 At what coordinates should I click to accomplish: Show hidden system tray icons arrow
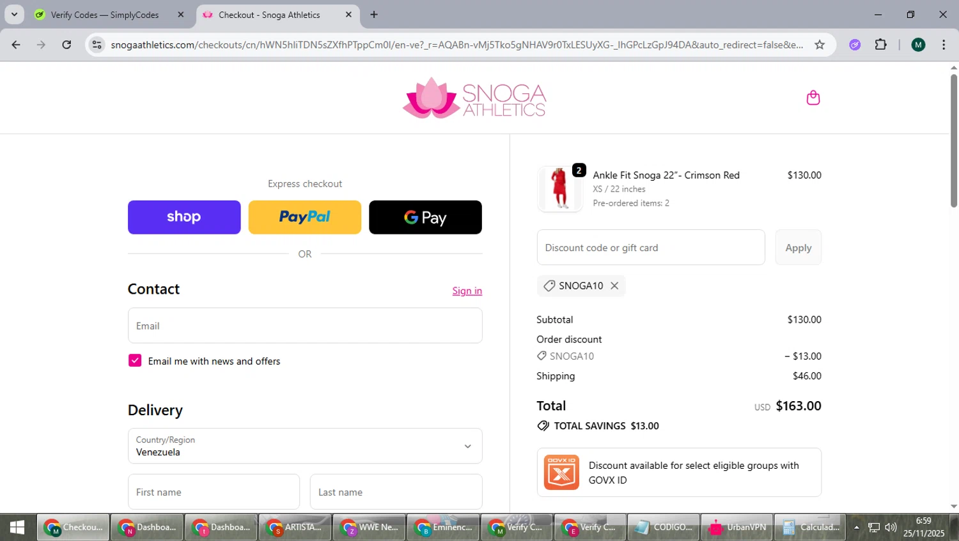tap(857, 528)
